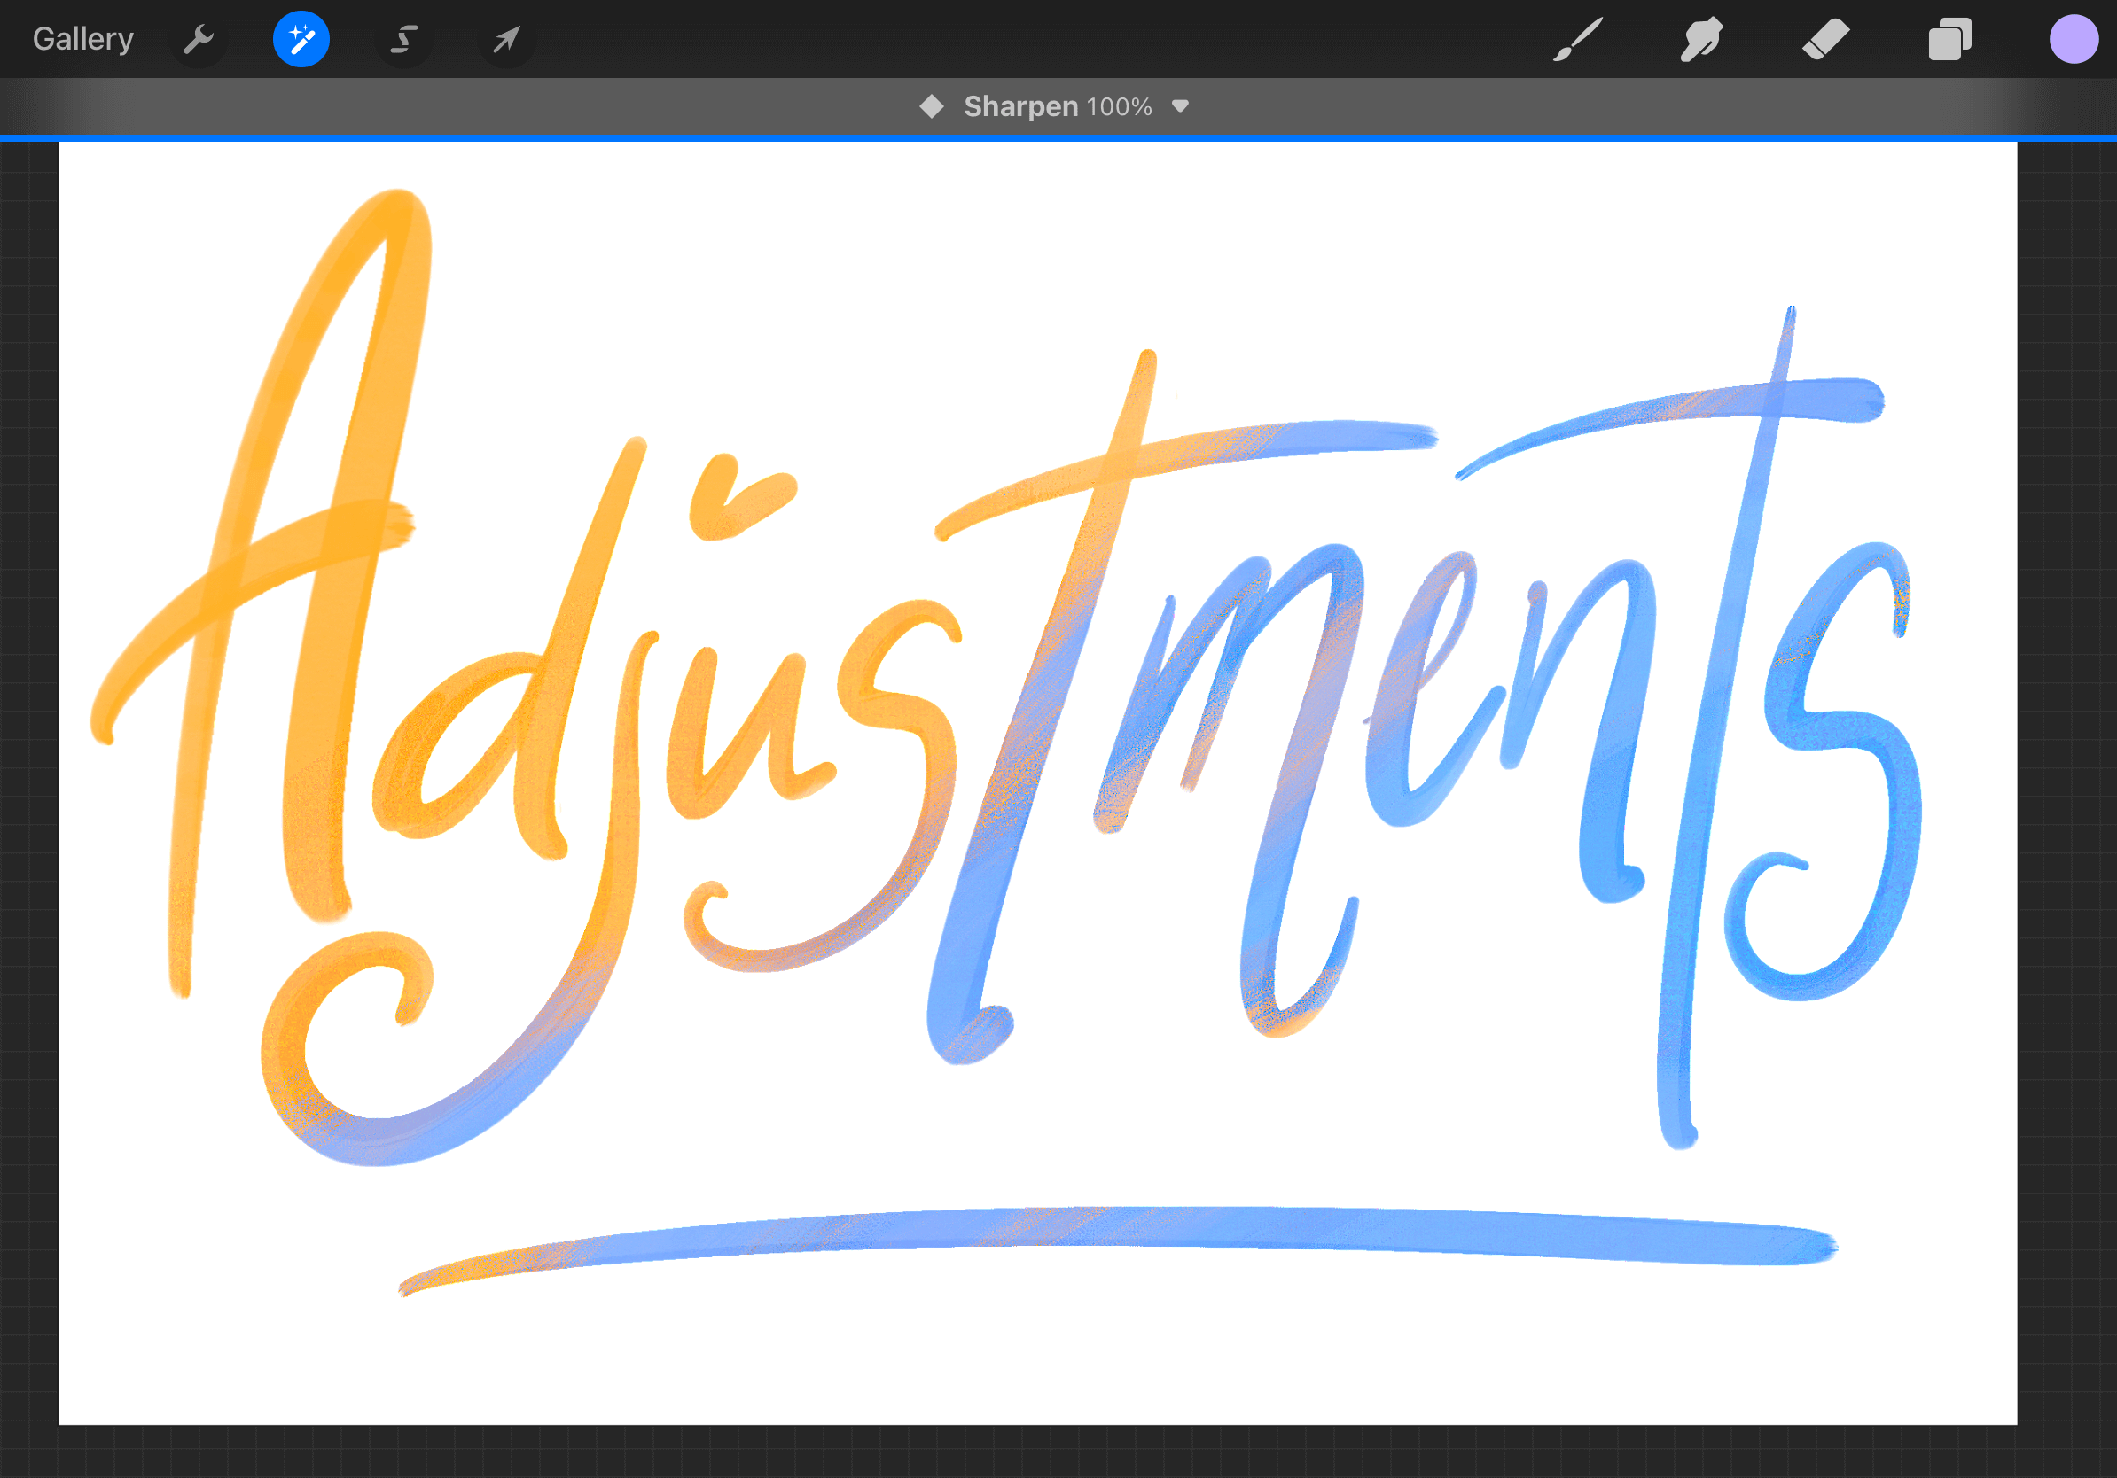Return to the Gallery

click(83, 39)
